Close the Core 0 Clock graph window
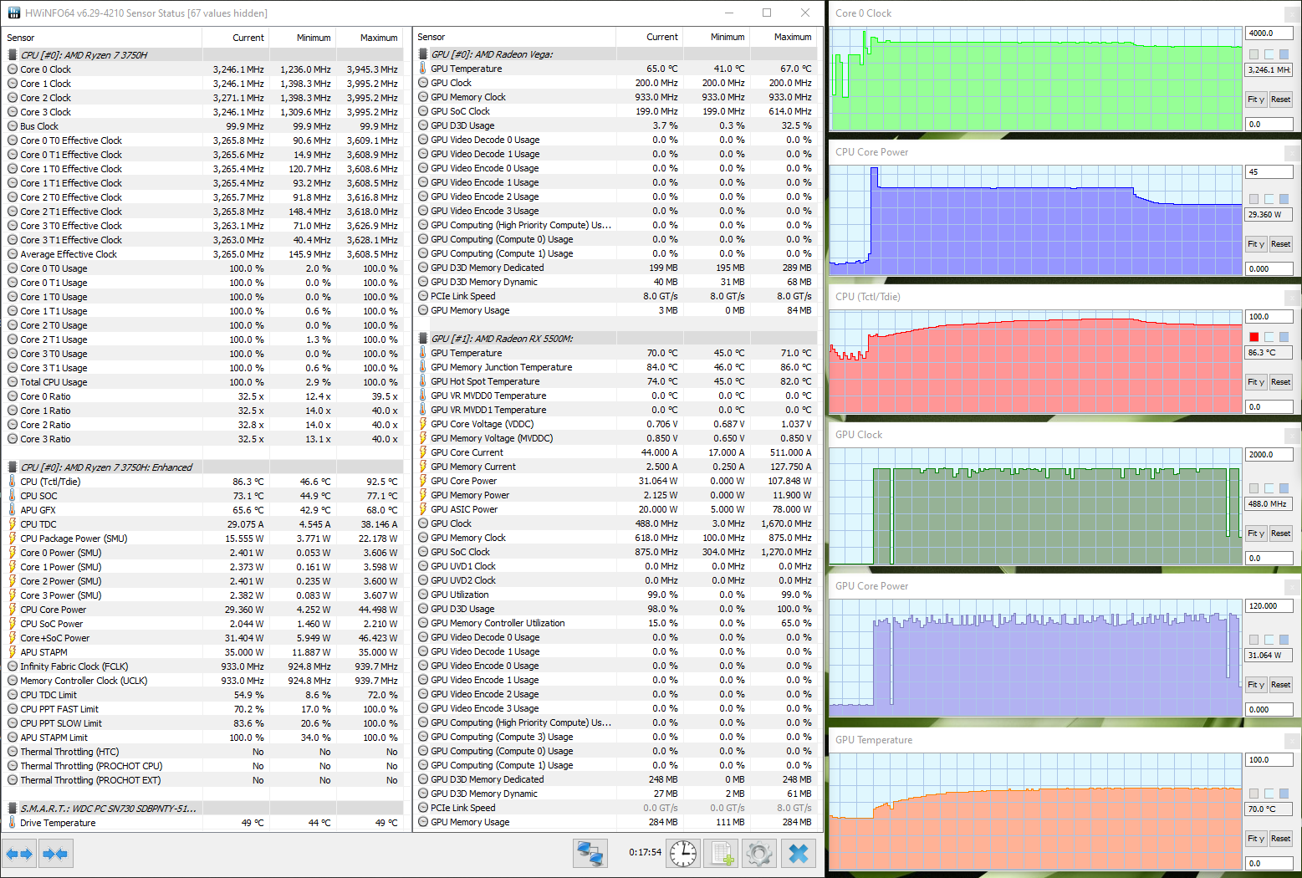 coord(1292,13)
